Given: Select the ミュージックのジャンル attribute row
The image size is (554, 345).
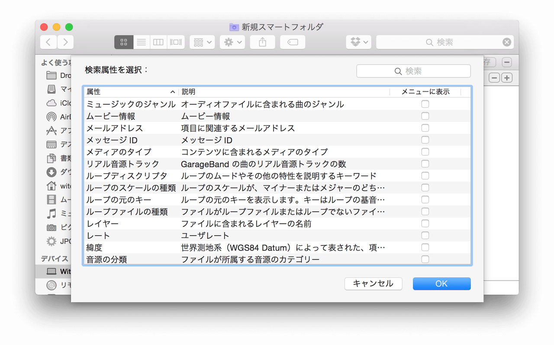Looking at the screenshot, I should pos(277,104).
